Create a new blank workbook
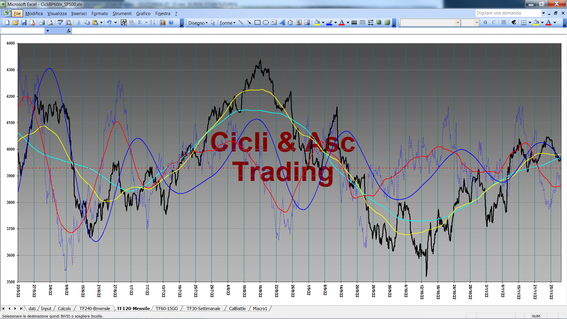Screen dimensions: 567x319 point(7,22)
